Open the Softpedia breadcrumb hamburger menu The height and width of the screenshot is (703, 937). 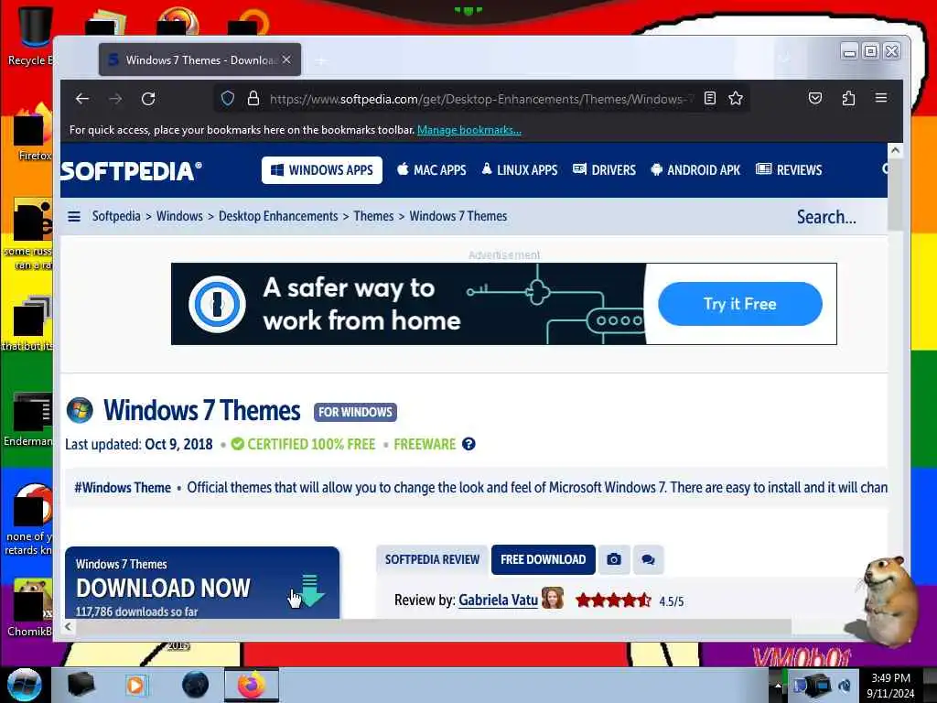point(74,216)
